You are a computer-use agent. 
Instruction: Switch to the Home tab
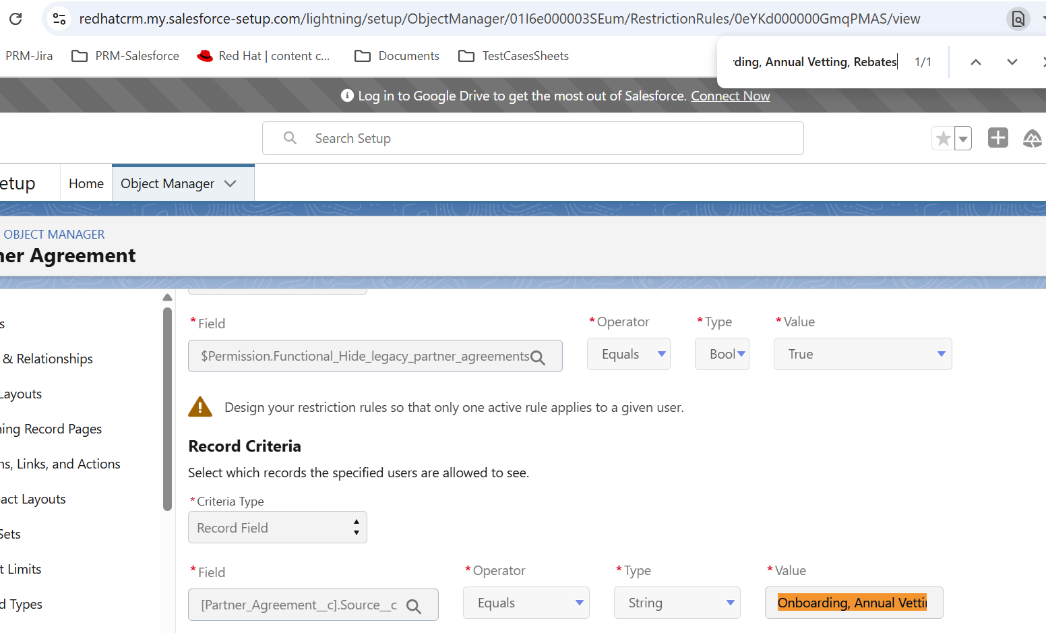(86, 183)
